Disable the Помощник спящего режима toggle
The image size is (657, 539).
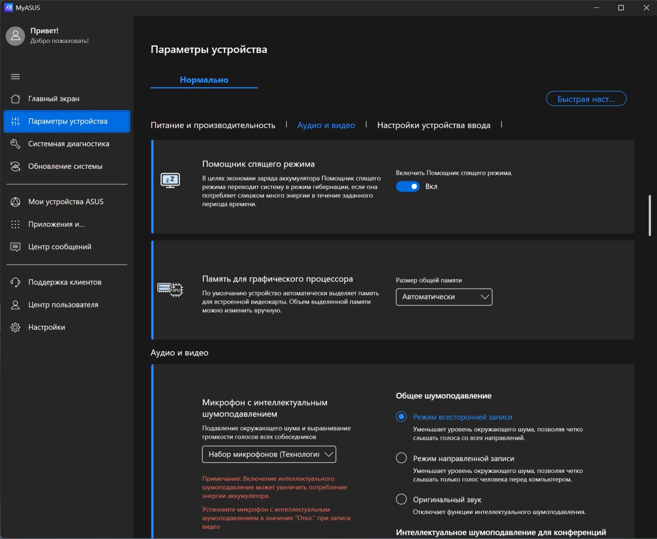click(408, 187)
